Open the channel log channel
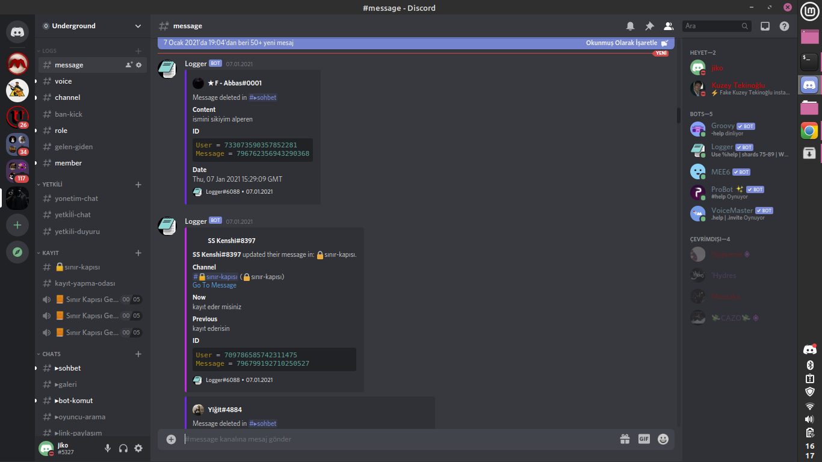The image size is (822, 462). pos(93,97)
